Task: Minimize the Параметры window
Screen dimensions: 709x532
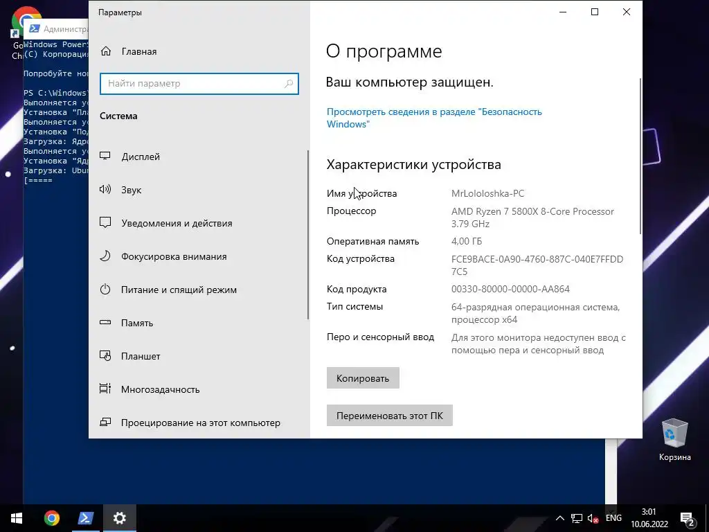Action: tap(563, 12)
